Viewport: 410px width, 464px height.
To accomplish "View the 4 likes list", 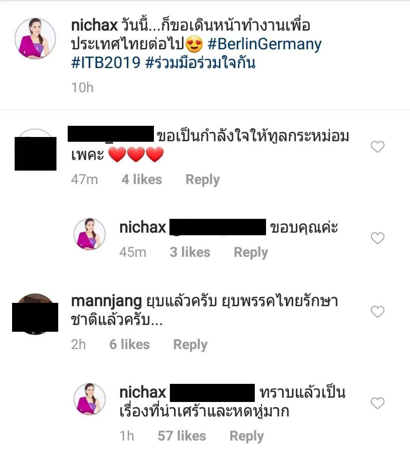I will [142, 179].
